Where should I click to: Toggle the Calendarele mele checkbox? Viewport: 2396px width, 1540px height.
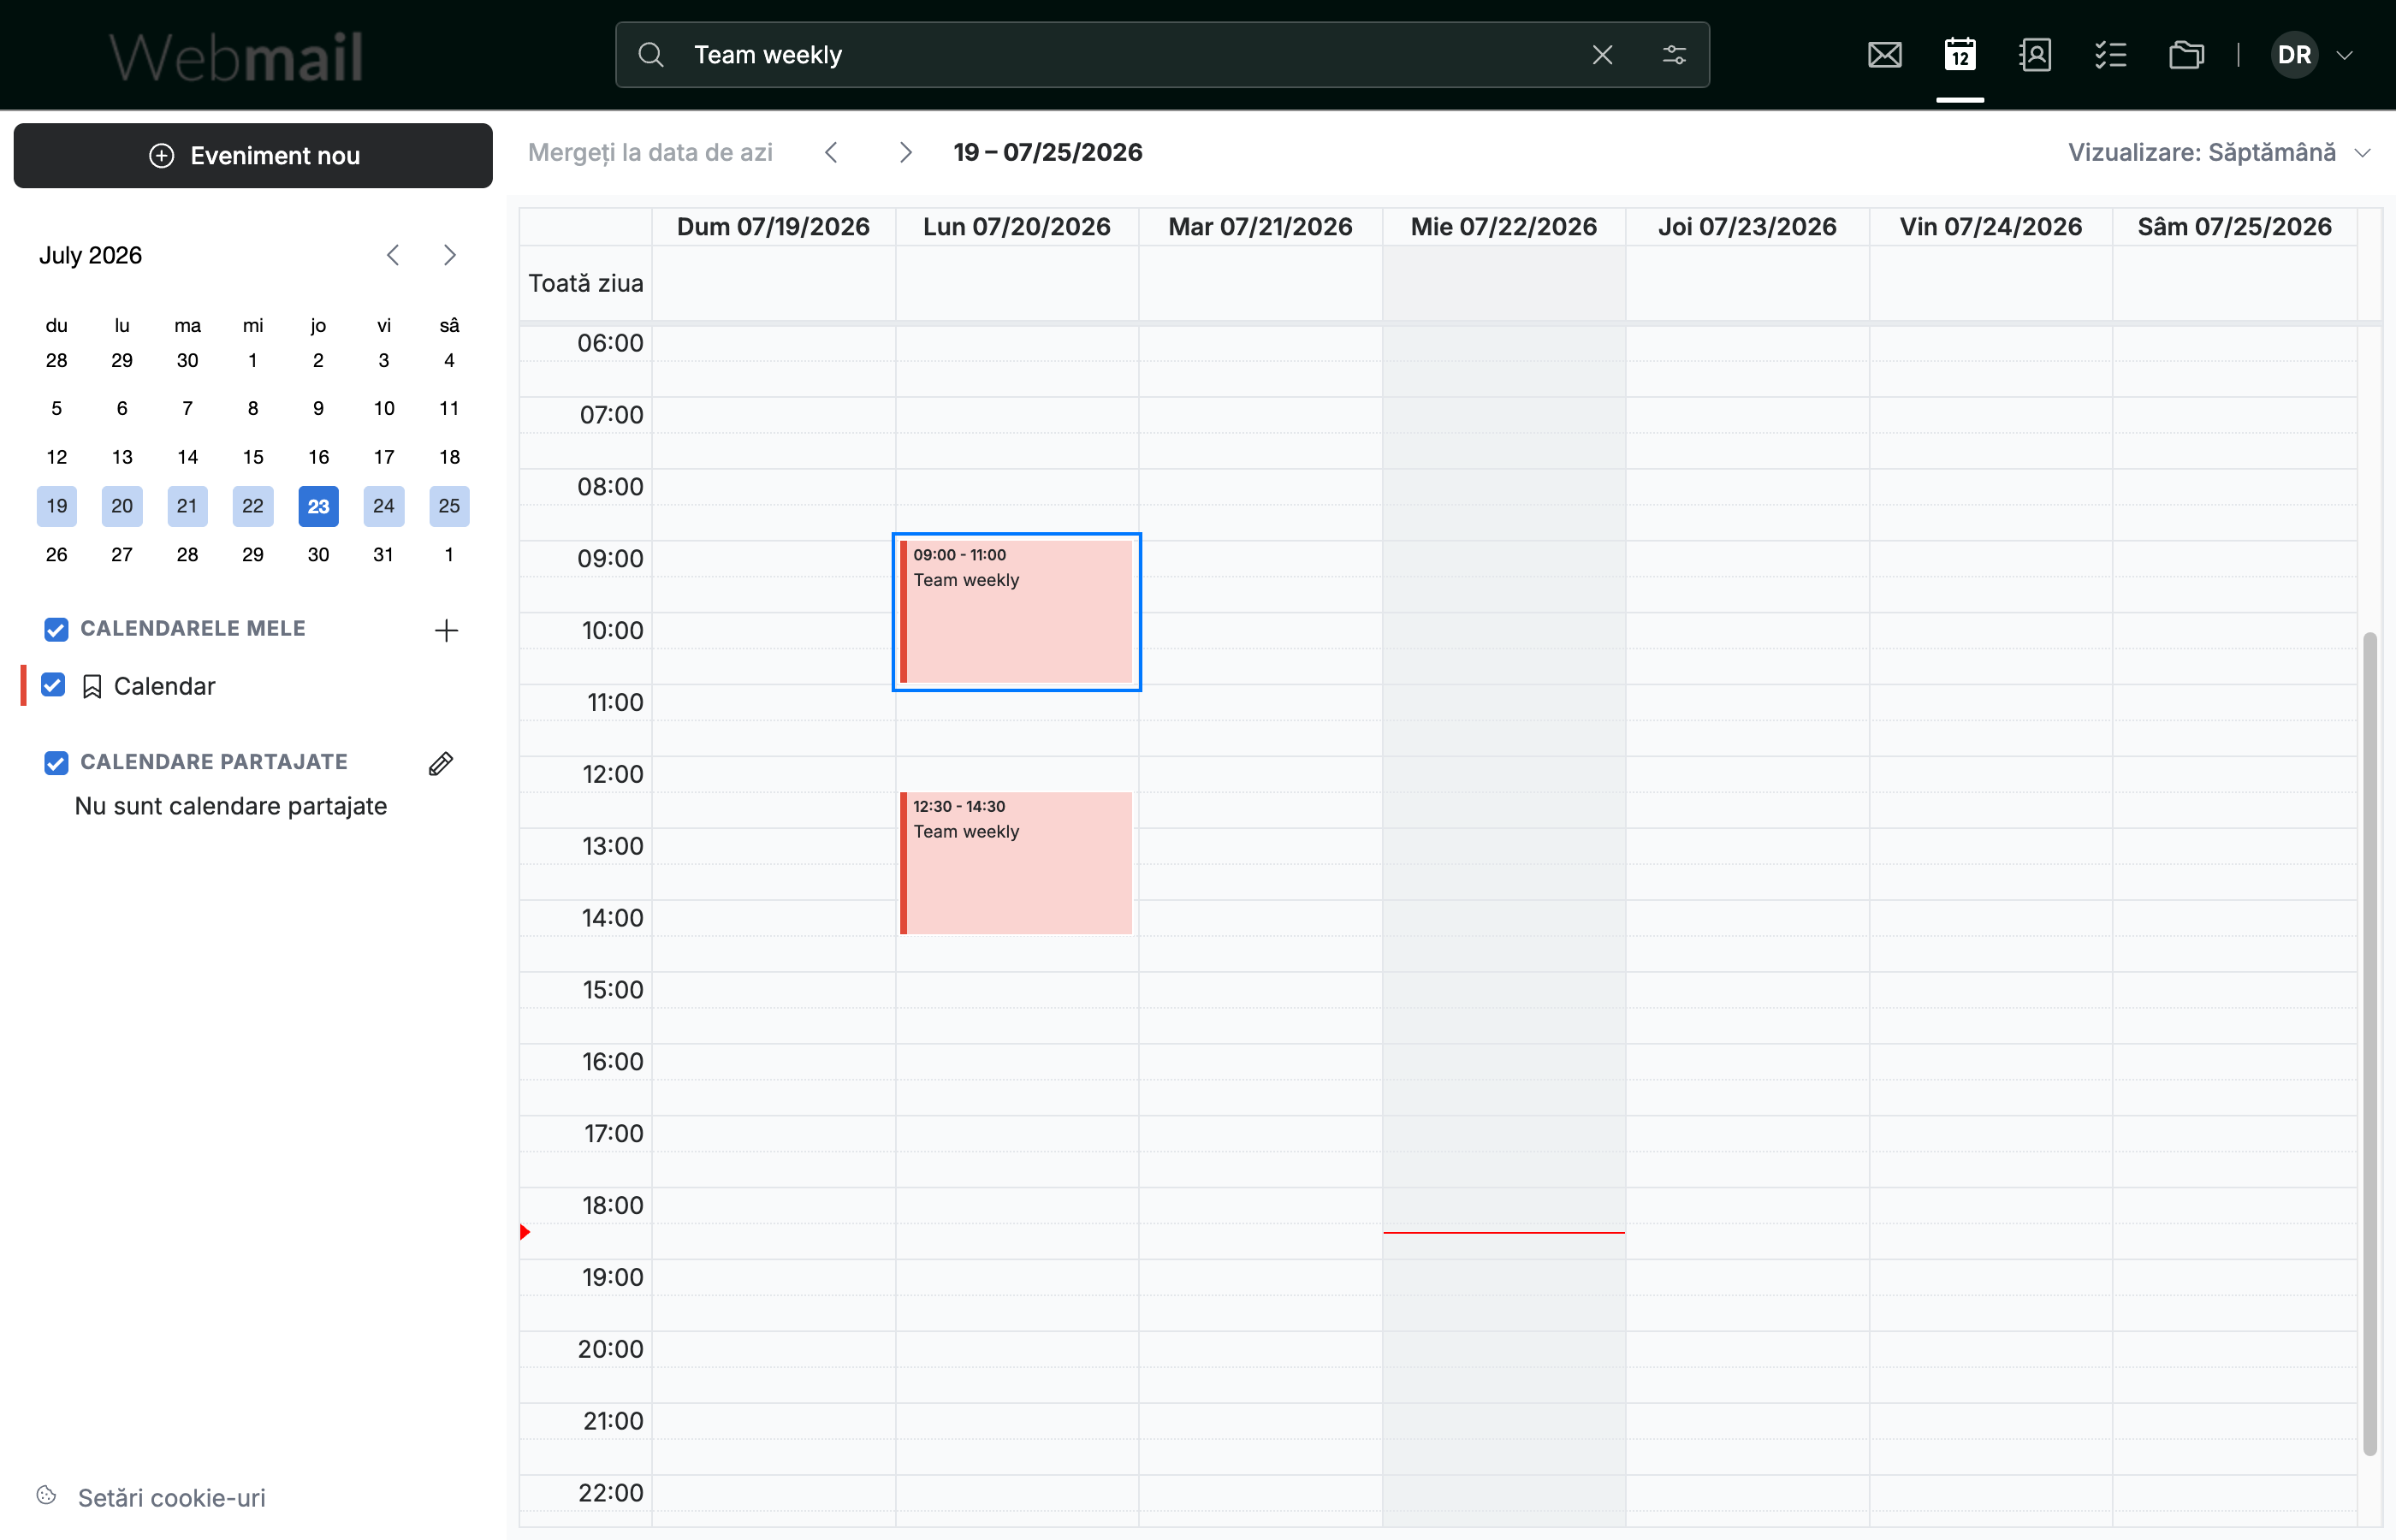tap(56, 629)
